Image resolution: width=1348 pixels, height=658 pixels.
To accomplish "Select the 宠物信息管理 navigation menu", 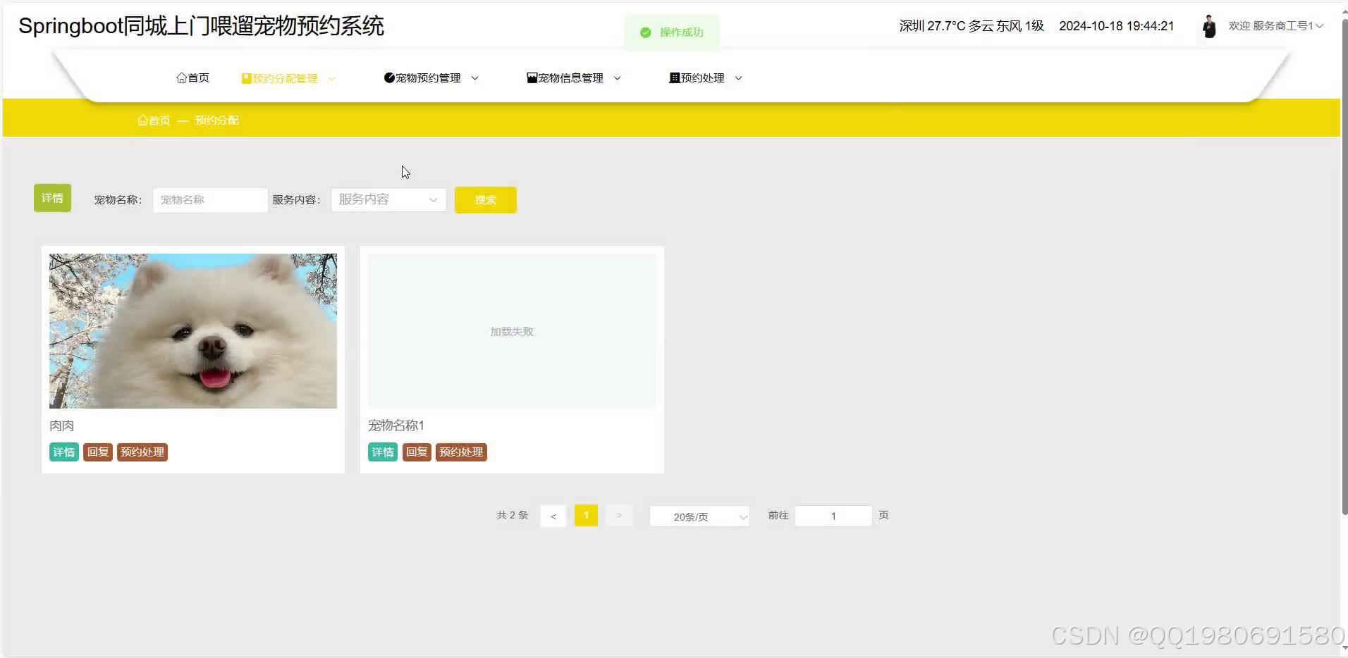I will point(570,77).
